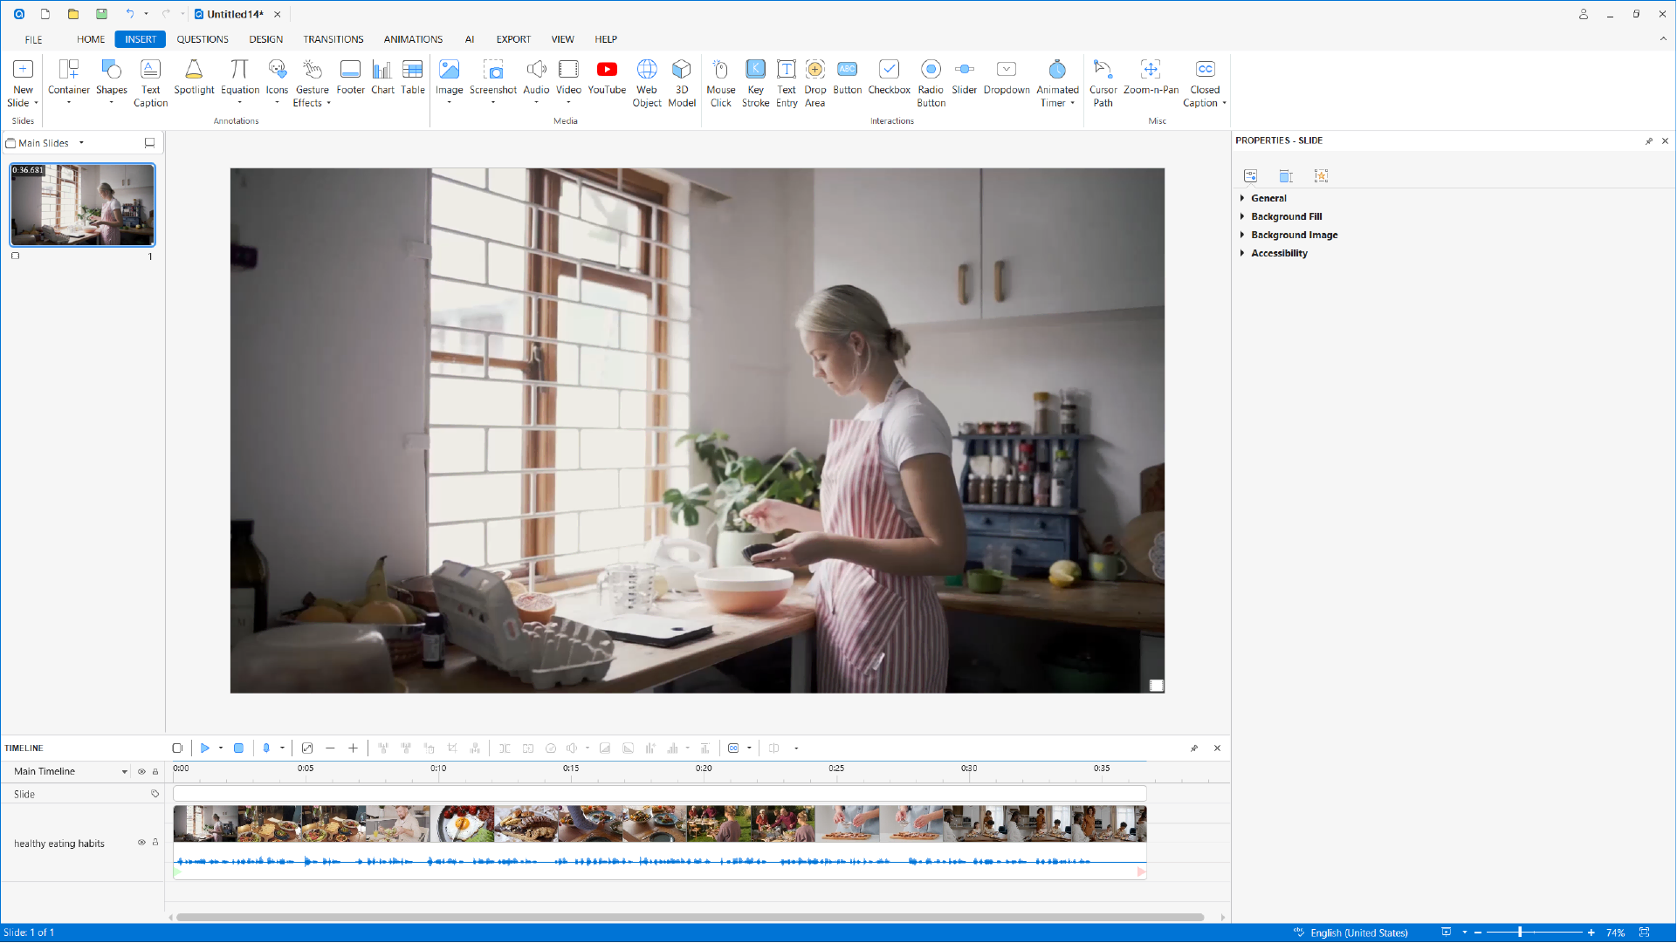Insert a Chart from ribbon

382,77
